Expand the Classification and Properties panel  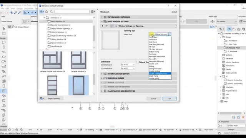click(102, 91)
